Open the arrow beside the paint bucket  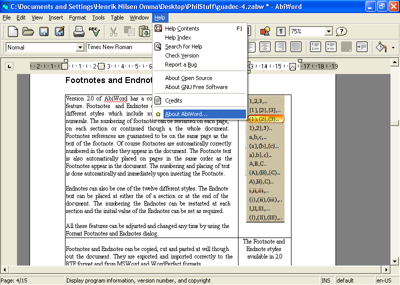[x=393, y=47]
